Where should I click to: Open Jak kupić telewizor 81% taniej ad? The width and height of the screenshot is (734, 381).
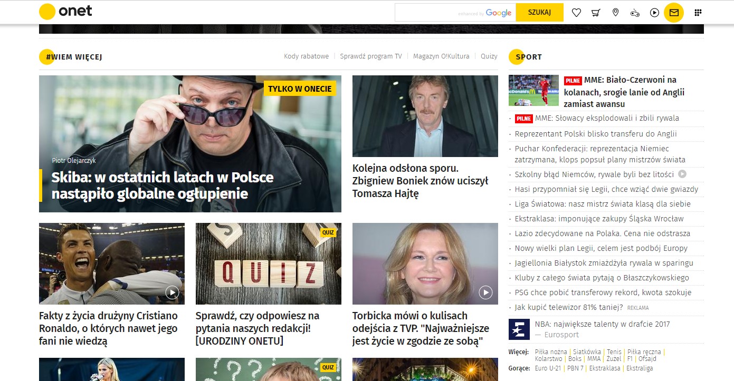(569, 307)
